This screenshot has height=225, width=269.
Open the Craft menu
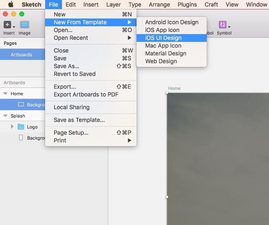click(x=211, y=5)
